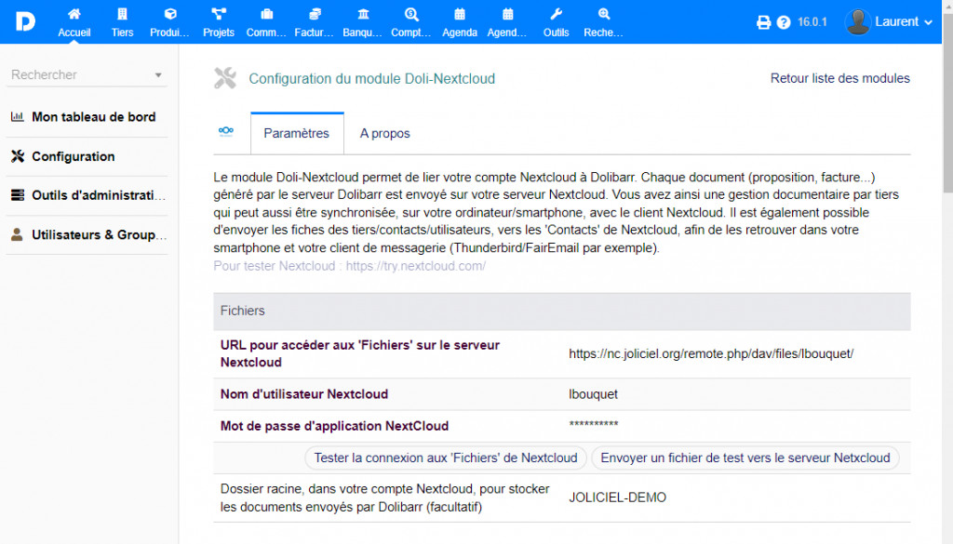Open the Configuration sidebar menu

[x=73, y=156]
